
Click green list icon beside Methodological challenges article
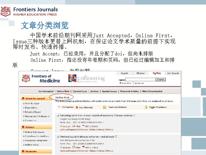tap(116, 136)
